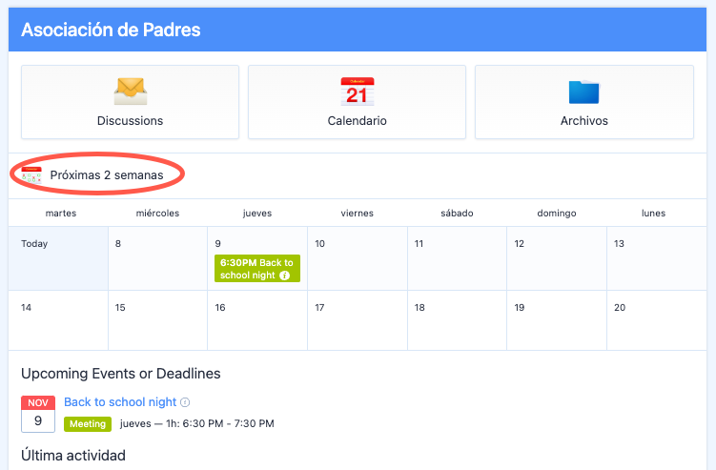Image resolution: width=716 pixels, height=470 pixels.
Task: Click the Asociación de Padres header title
Action: pos(111,30)
